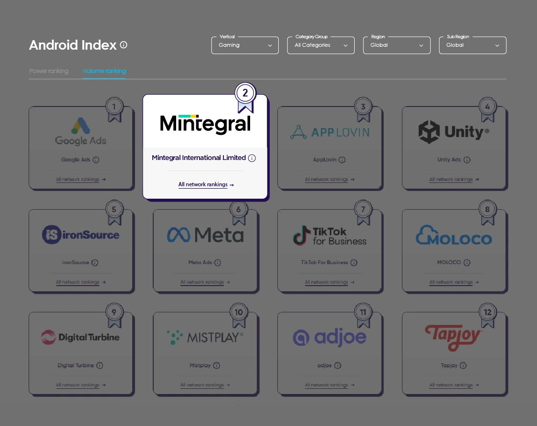537x426 pixels.
Task: Click the Unity logo
Action: tap(454, 132)
